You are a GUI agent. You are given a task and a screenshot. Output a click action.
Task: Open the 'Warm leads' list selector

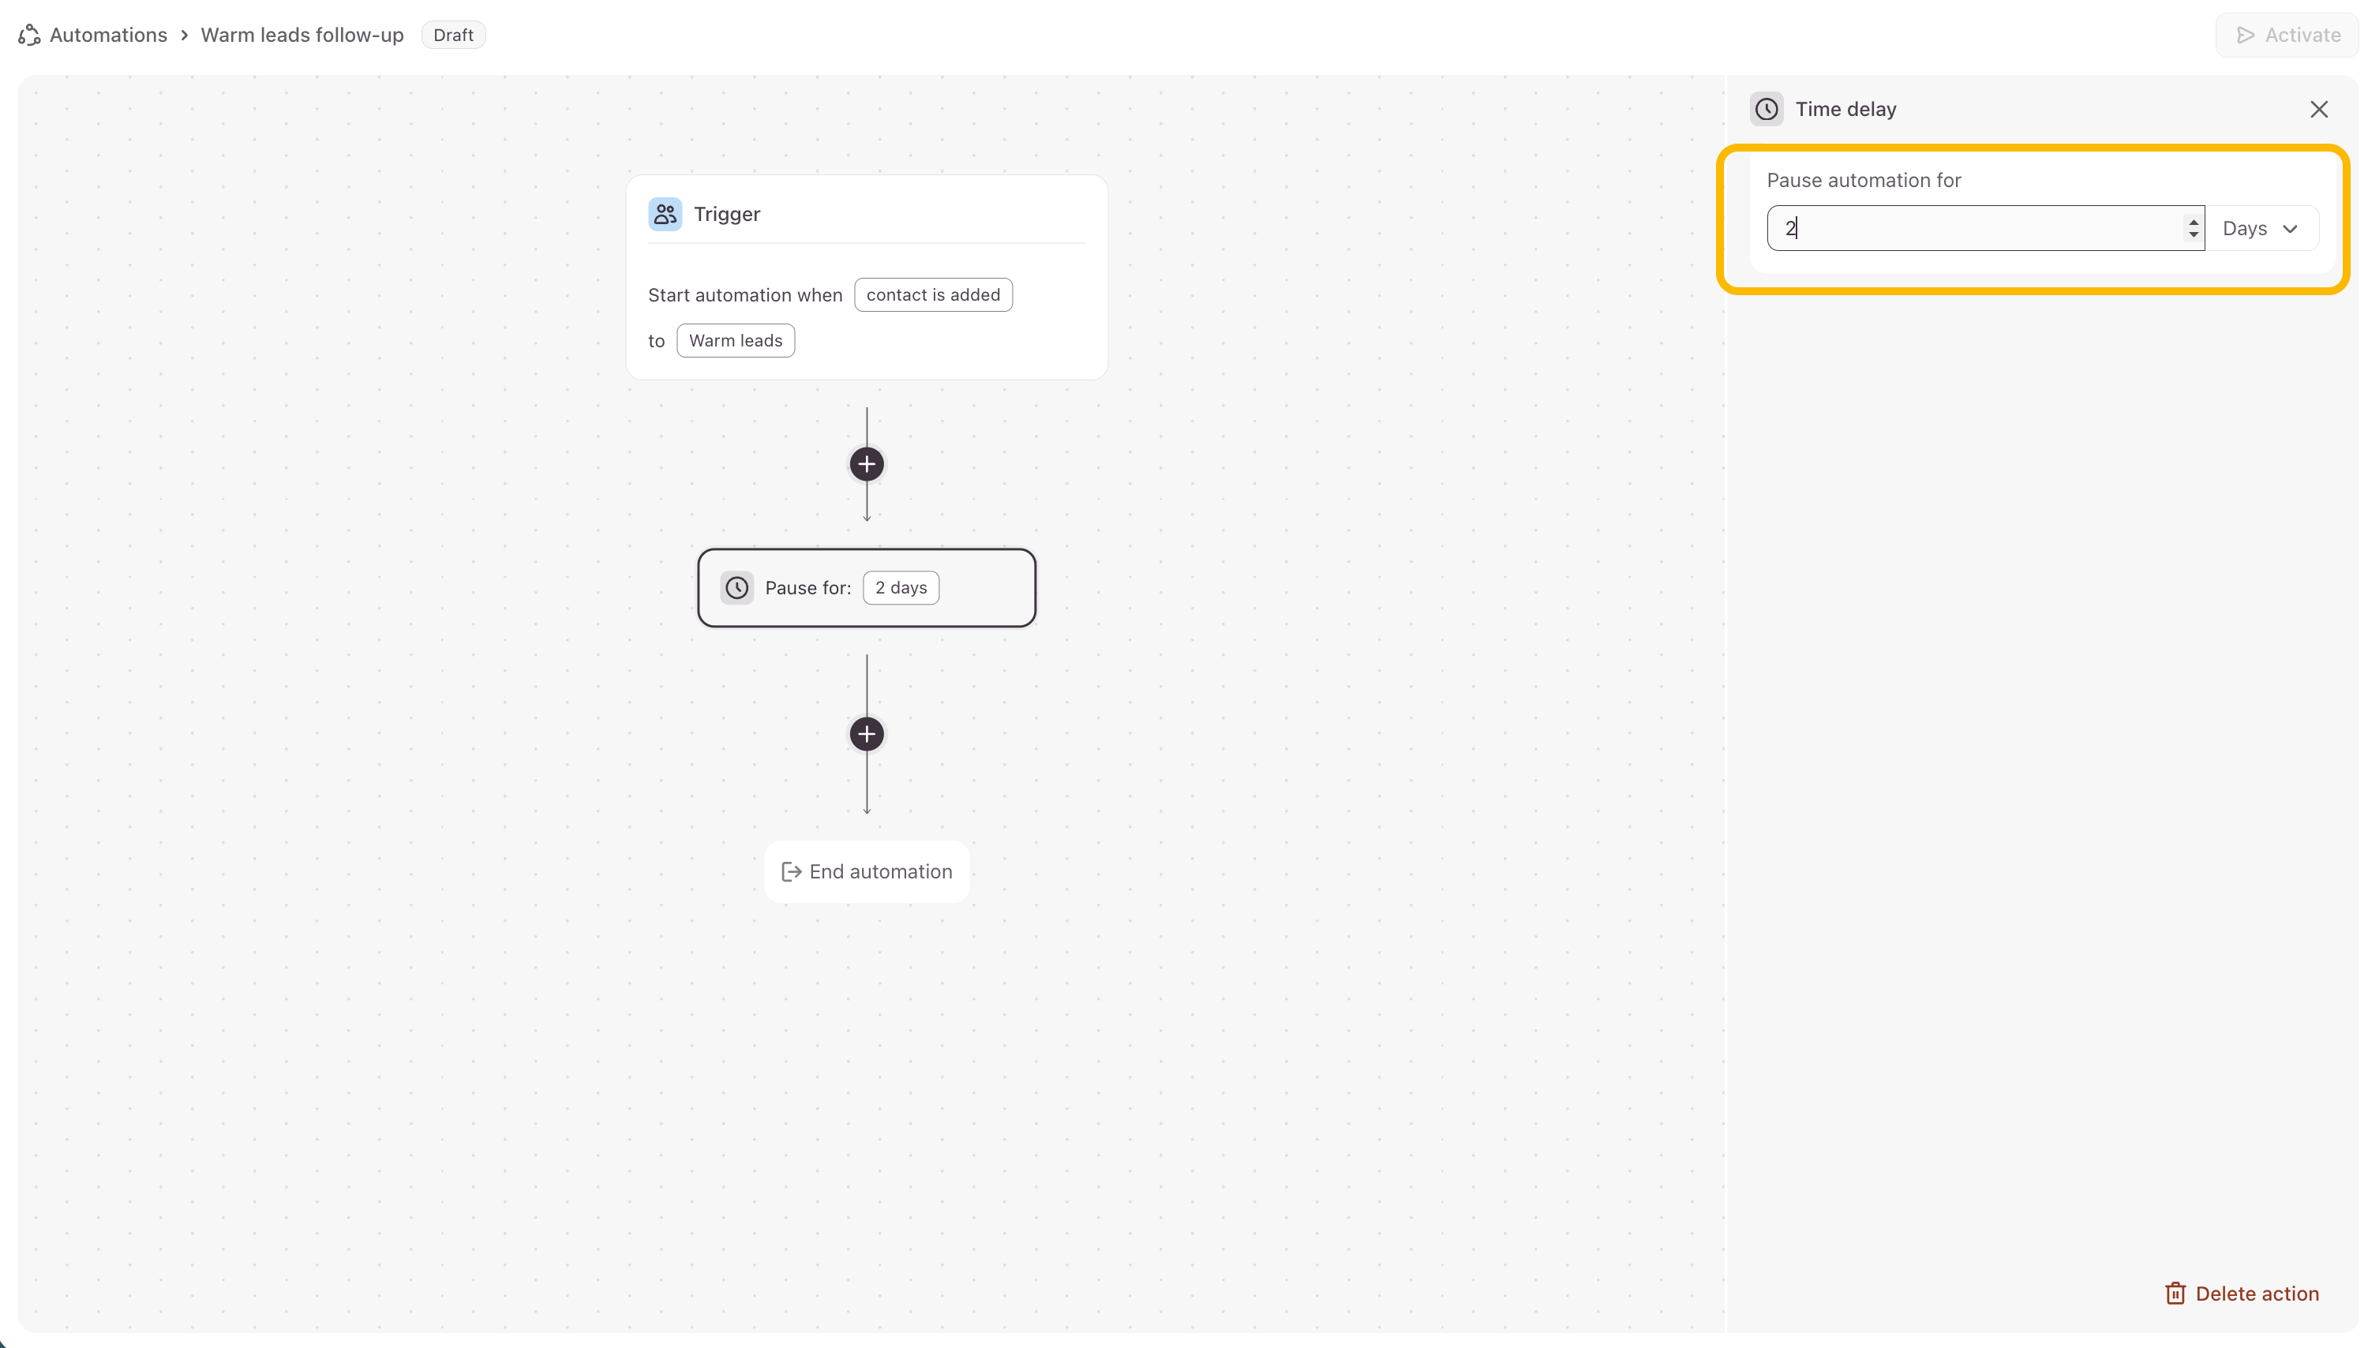735,341
